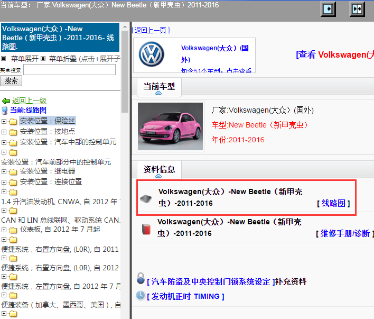Click folder icon of 安装位置:连接位置
The width and height of the screenshot is (374, 319).
click(x=13, y=183)
